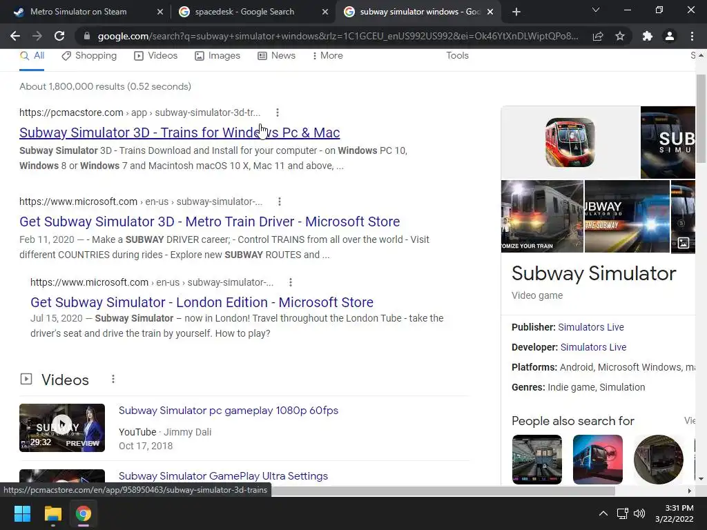Screen dimensions: 707x530
Task: Show hidden system tray icons
Action: click(603, 513)
